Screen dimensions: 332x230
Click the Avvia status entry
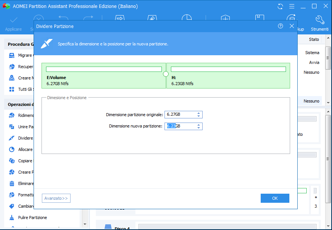tap(314, 62)
